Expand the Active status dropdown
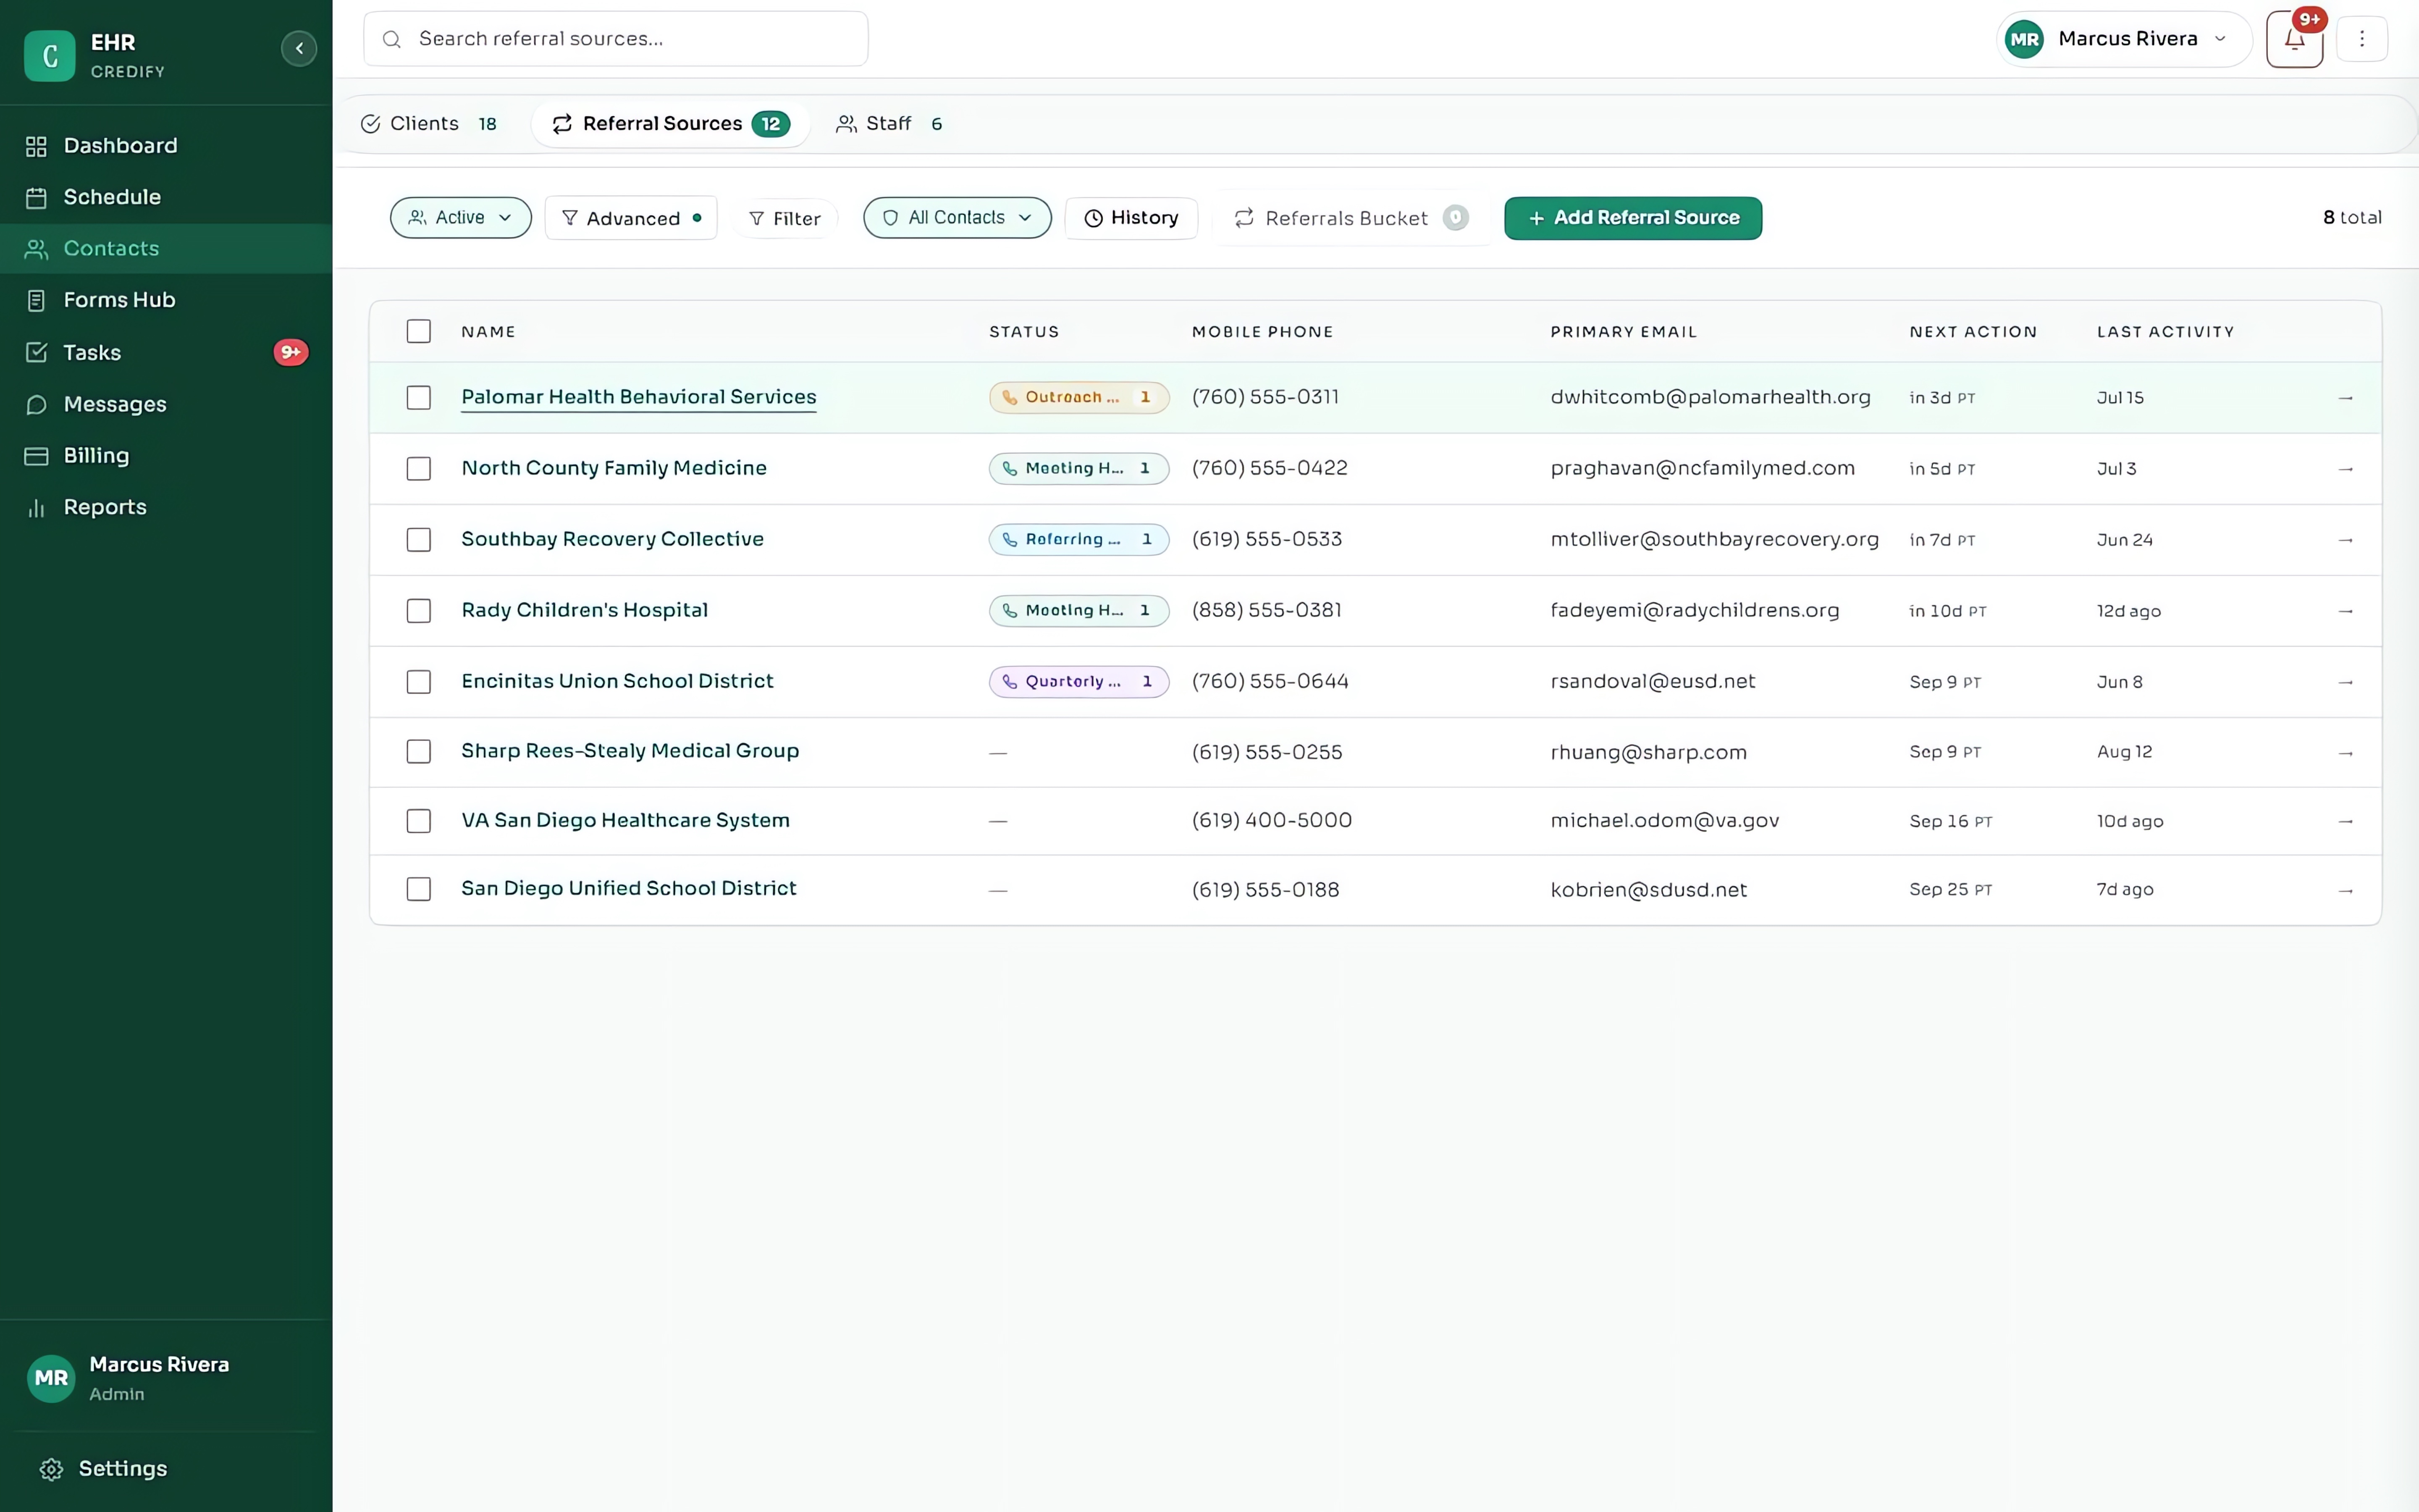The image size is (2419, 1512). pyautogui.click(x=461, y=218)
